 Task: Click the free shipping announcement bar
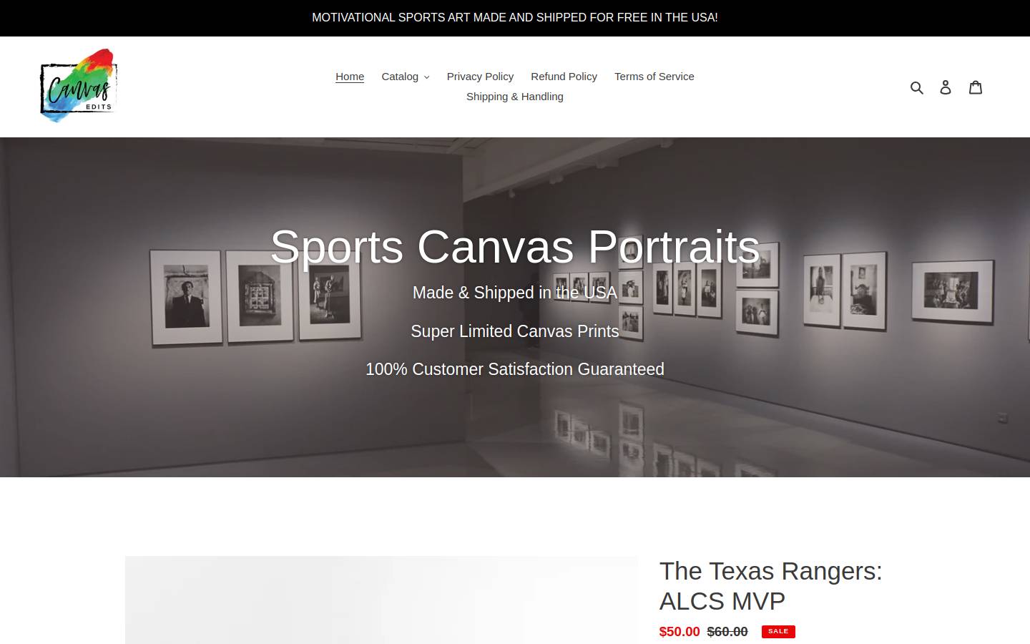pos(515,18)
